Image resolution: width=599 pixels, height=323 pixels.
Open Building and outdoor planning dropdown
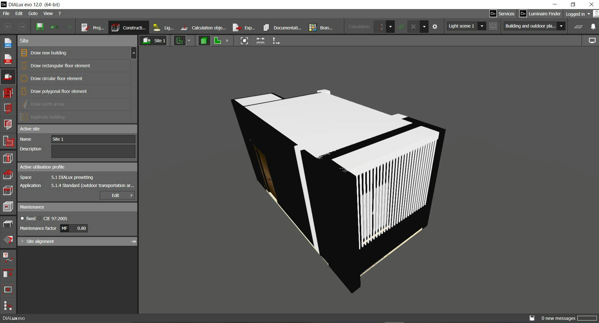[x=561, y=26]
